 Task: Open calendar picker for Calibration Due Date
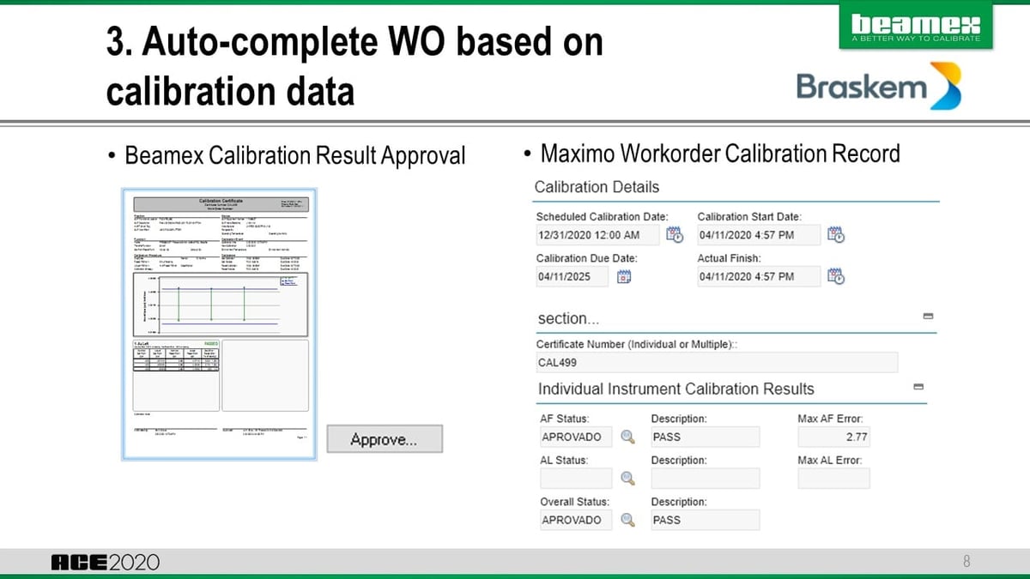coord(625,275)
